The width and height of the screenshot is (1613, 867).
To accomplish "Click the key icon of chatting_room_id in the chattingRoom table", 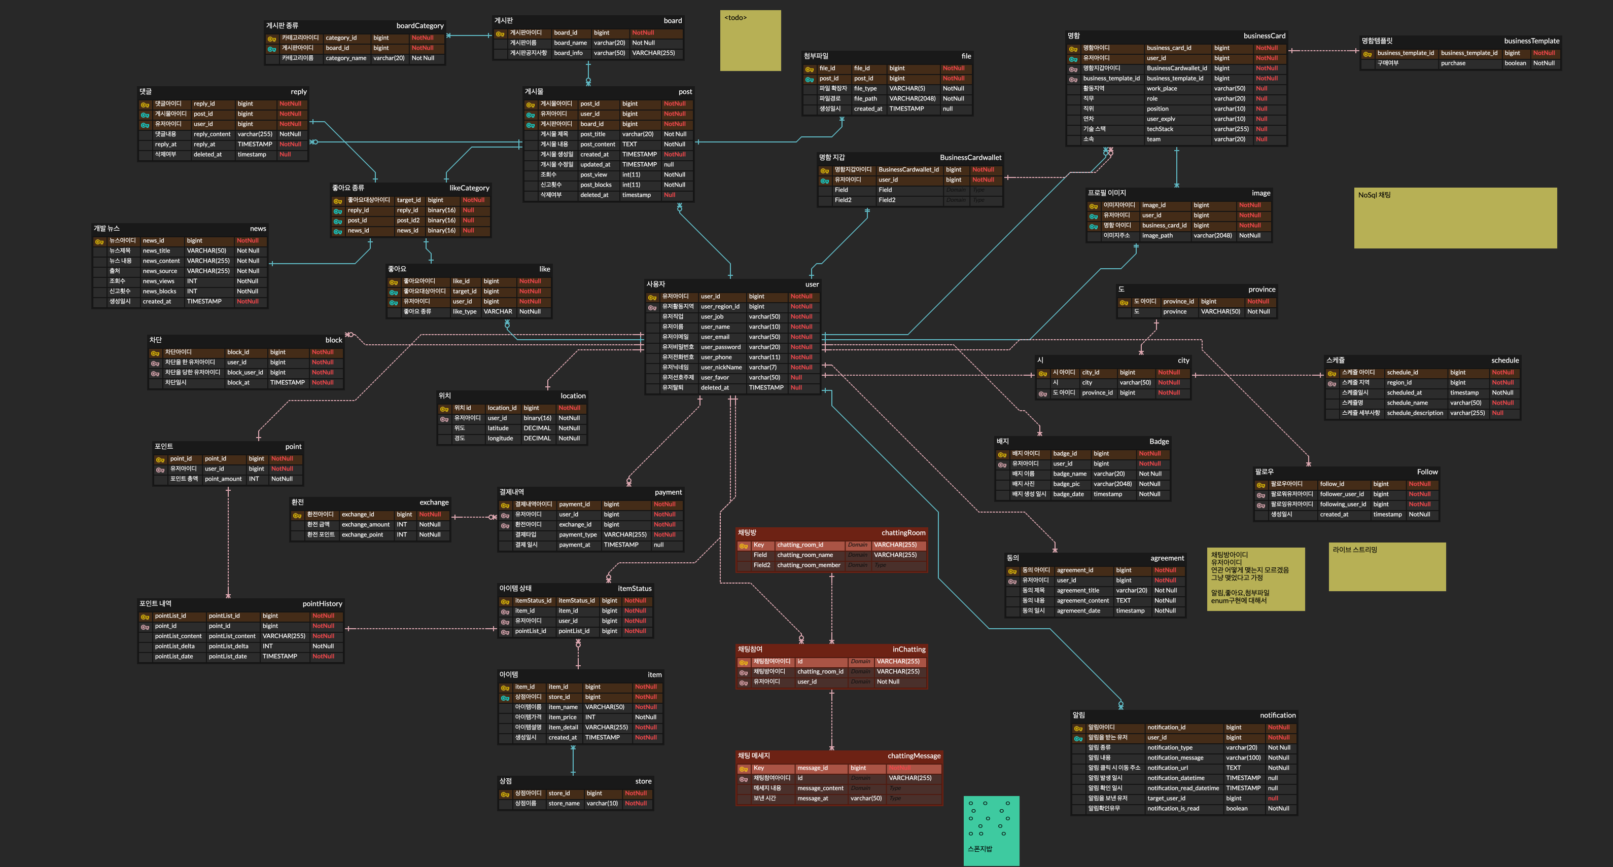I will point(744,546).
